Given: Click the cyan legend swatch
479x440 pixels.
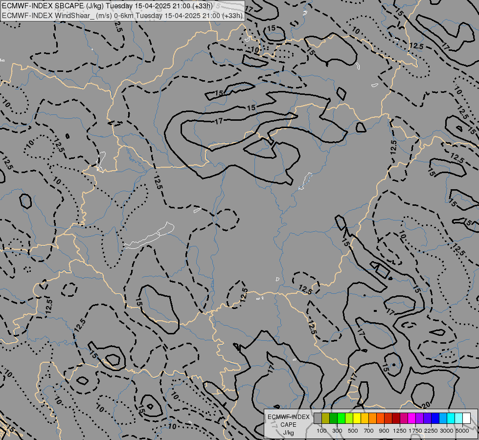Looking at the screenshot, I should pyautogui.click(x=451, y=418).
